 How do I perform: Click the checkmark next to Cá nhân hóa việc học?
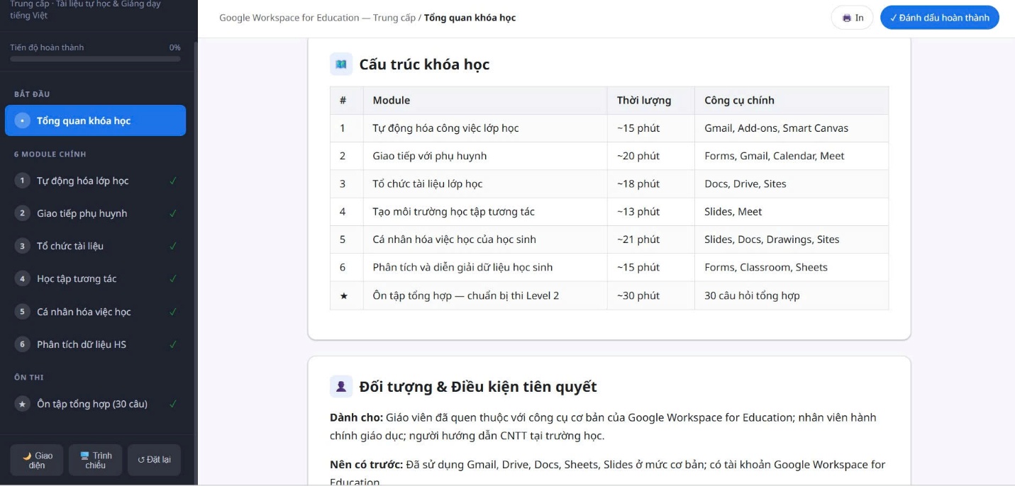click(x=173, y=312)
